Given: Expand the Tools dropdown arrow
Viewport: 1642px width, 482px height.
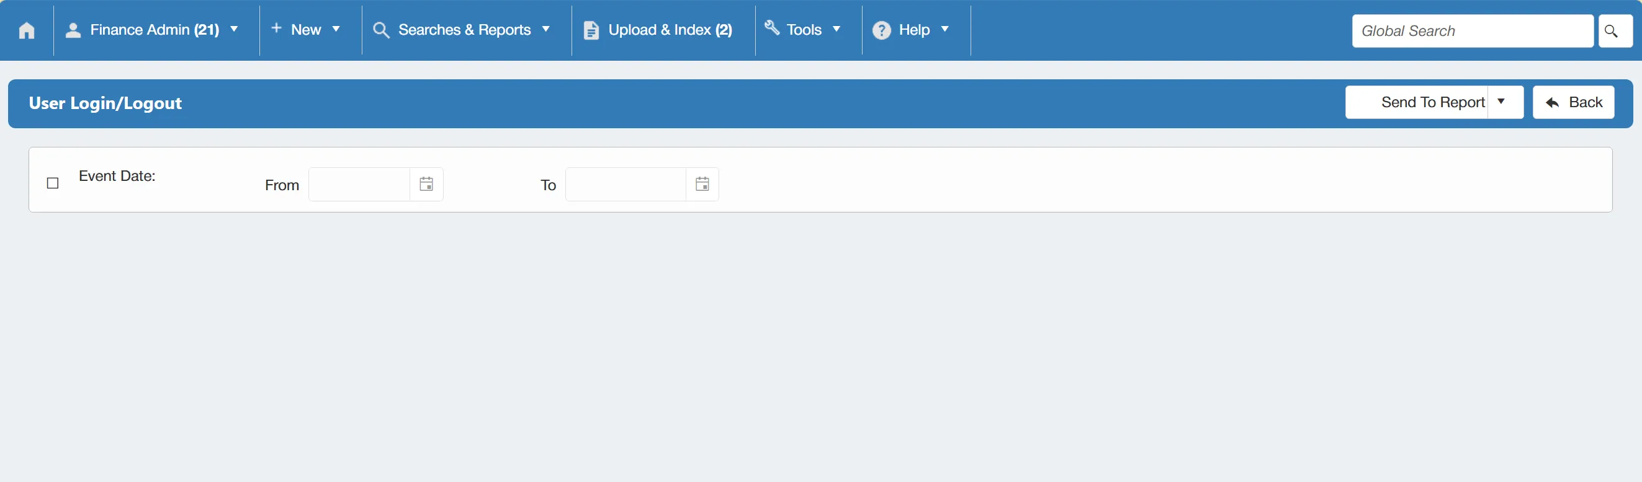Looking at the screenshot, I should (x=837, y=29).
